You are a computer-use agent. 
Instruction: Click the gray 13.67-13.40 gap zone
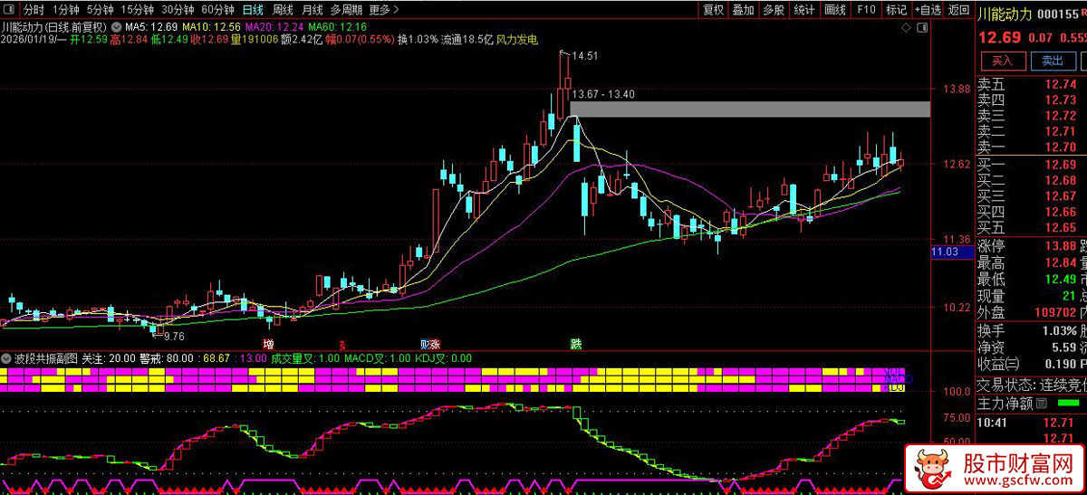coord(749,109)
